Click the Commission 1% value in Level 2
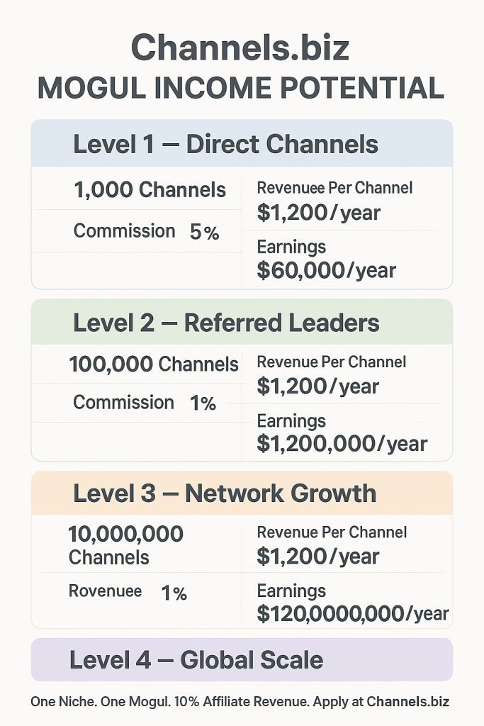This screenshot has height=726, width=484. point(203,403)
